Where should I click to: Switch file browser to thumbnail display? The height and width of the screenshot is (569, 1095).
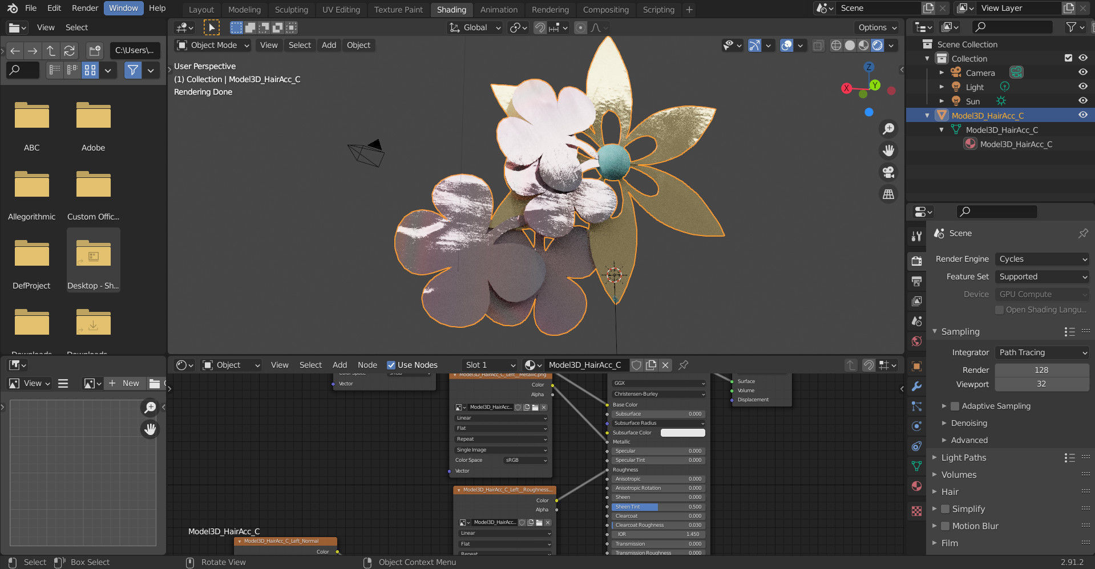tap(90, 70)
